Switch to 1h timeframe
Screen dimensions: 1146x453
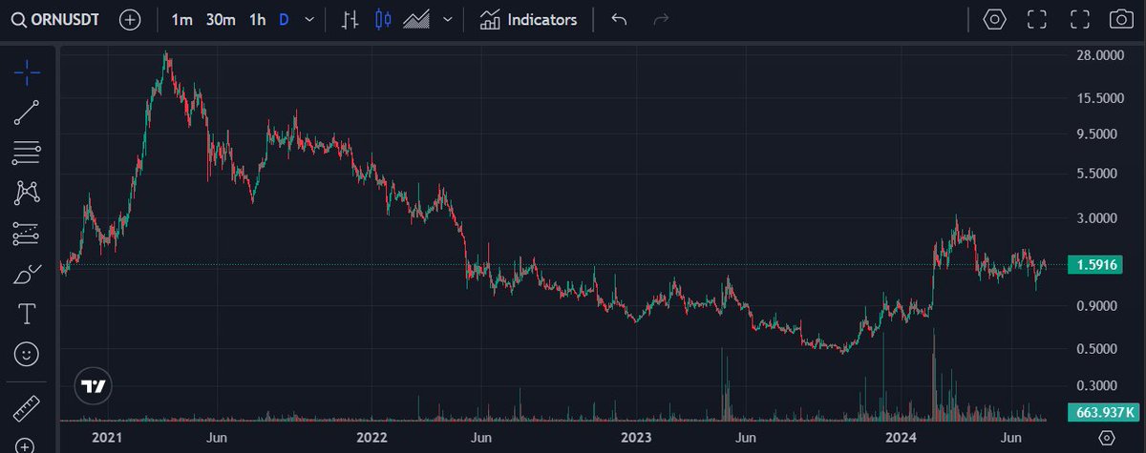coord(257,19)
